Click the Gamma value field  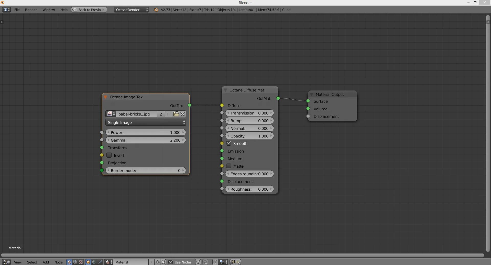146,140
